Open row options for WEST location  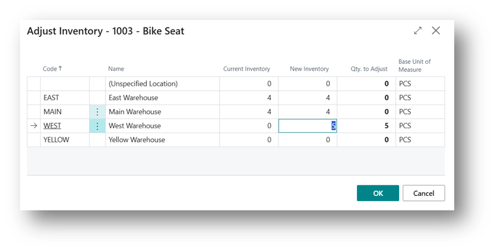pos(97,126)
